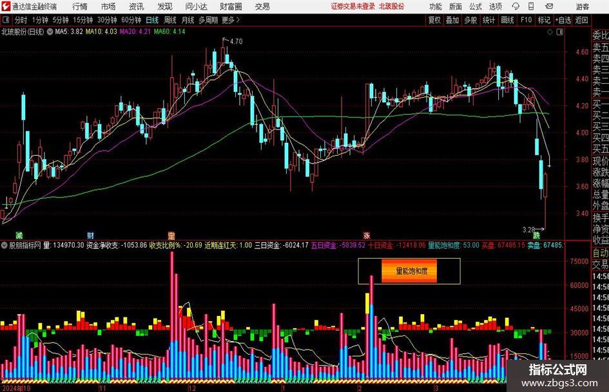The height and width of the screenshot is (392, 609).
Task: Open the 功能 menu
Action: pos(436,6)
